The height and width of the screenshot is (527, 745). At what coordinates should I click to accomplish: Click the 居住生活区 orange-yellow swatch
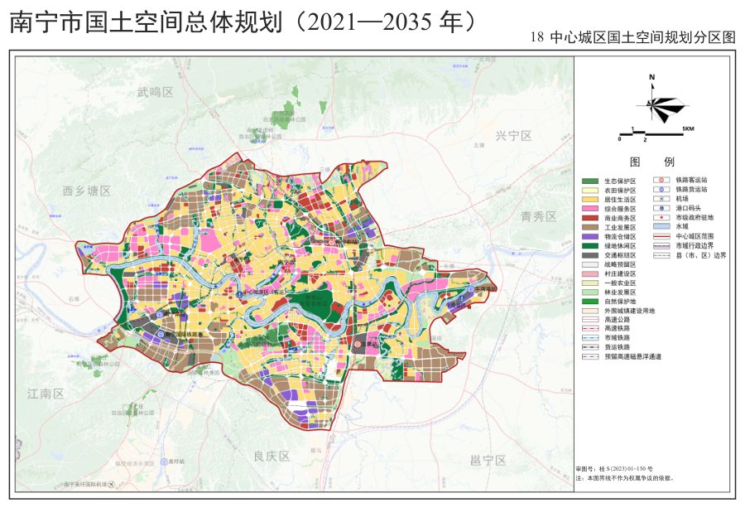click(x=590, y=200)
